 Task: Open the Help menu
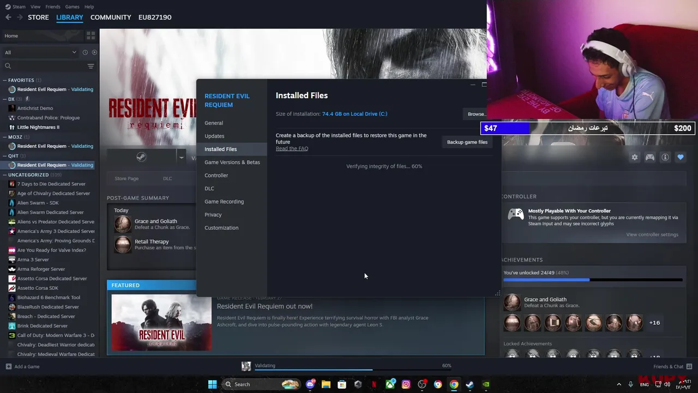pos(89,7)
